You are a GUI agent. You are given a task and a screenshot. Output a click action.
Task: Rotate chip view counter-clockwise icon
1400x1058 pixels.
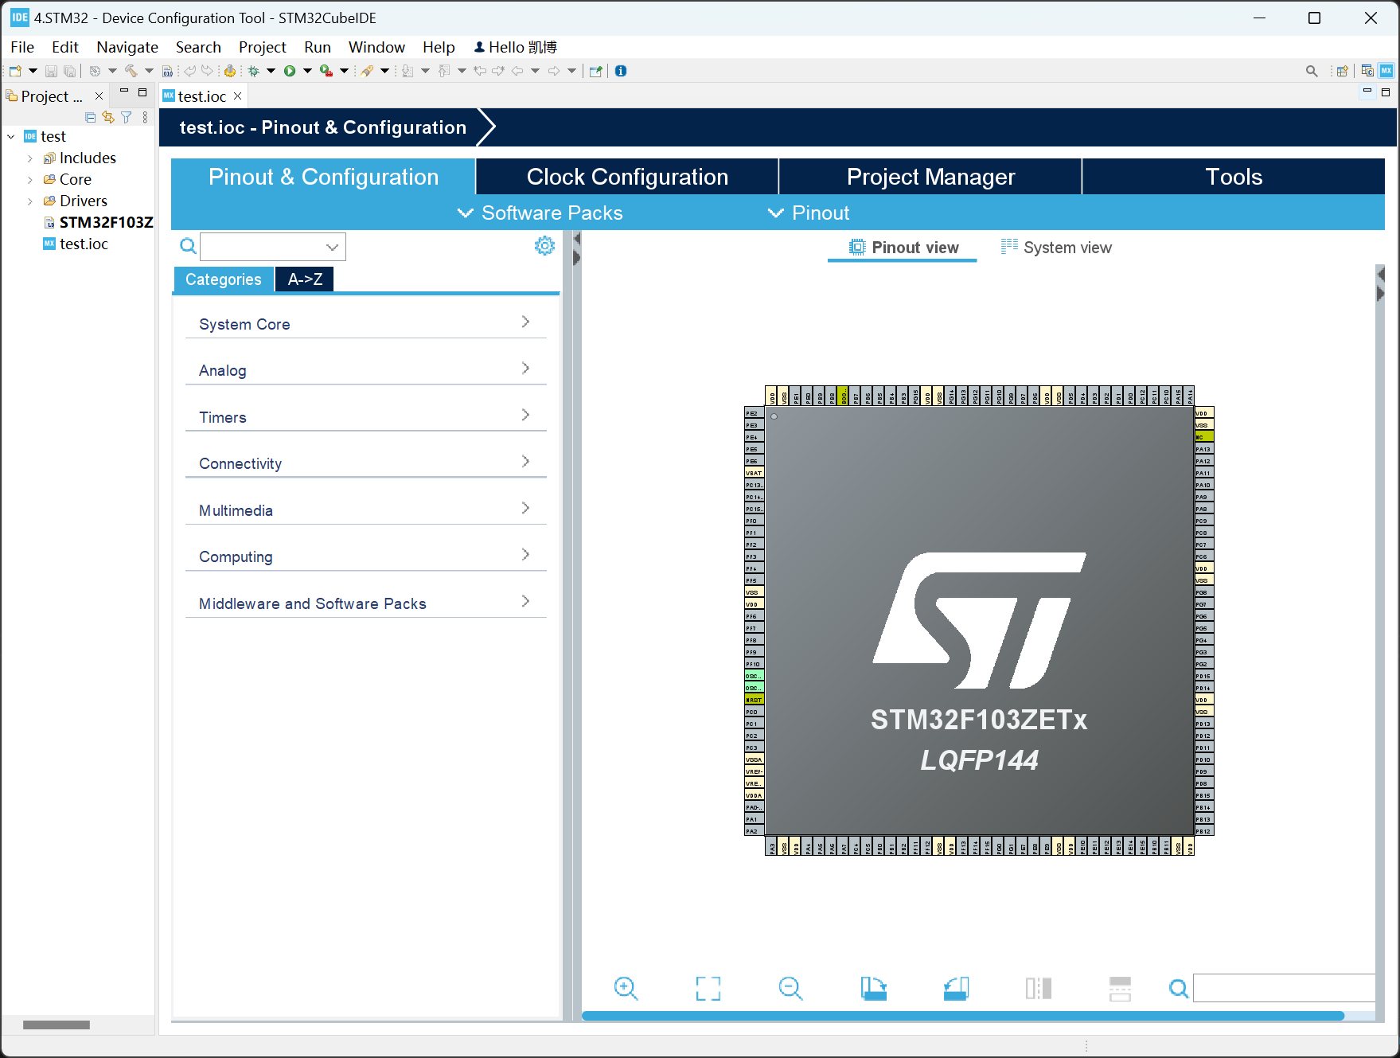point(956,989)
